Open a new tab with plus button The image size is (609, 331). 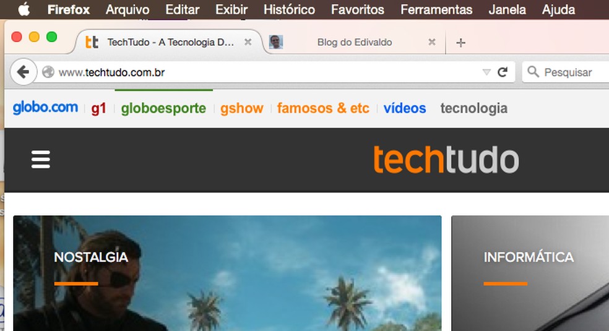coord(460,42)
